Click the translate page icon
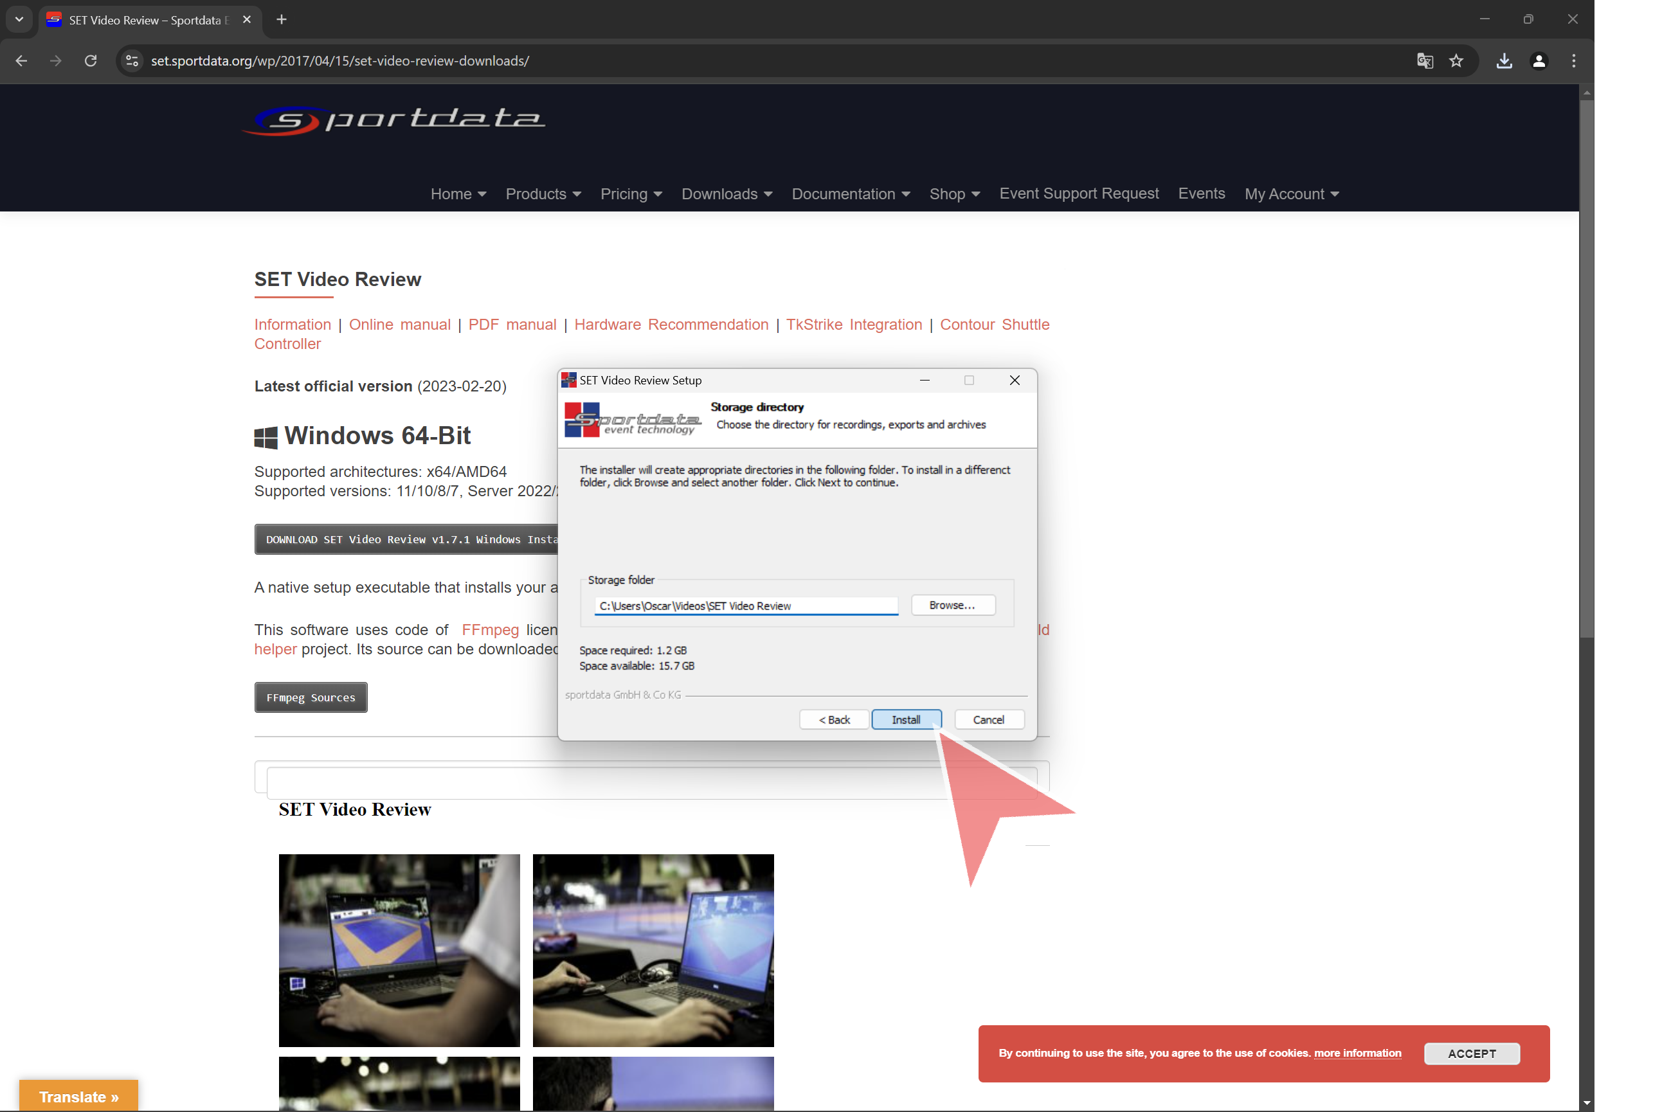The width and height of the screenshot is (1653, 1112). click(1424, 61)
